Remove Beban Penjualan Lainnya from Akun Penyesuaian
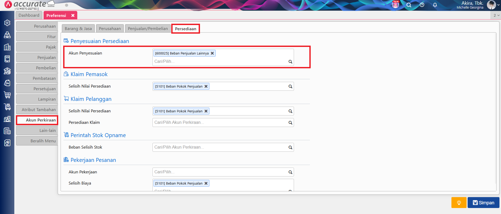This screenshot has height=214, width=501. point(212,53)
